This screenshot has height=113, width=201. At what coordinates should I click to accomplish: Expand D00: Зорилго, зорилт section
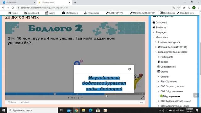coord(159,87)
